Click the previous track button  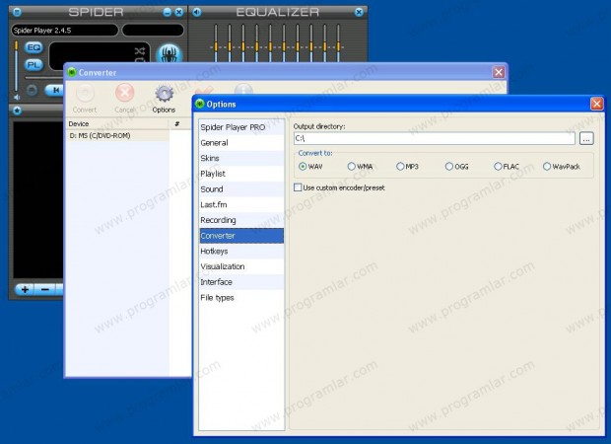55,90
